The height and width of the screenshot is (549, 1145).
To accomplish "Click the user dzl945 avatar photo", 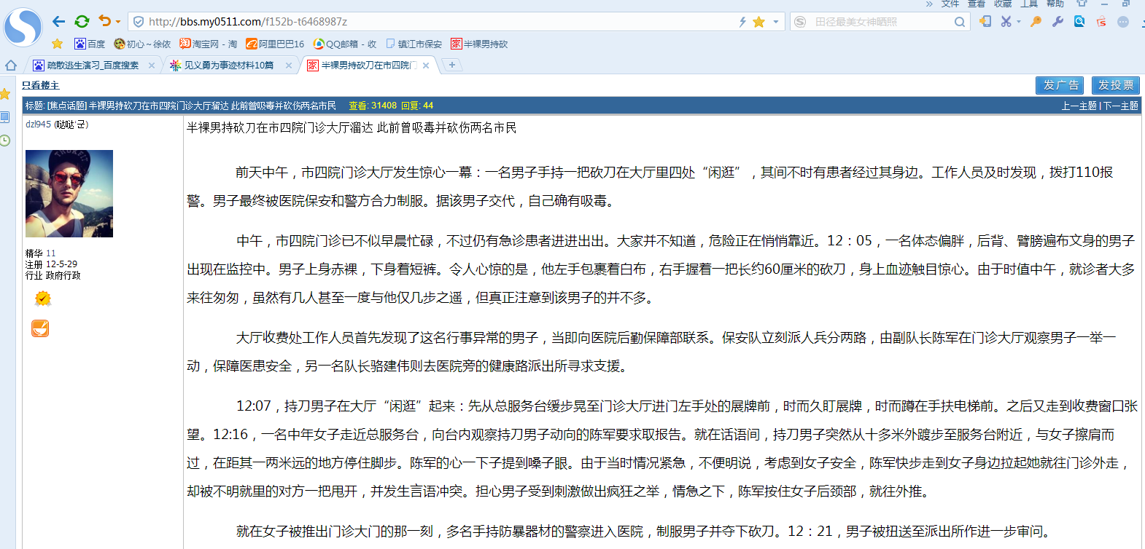I will tap(69, 194).
